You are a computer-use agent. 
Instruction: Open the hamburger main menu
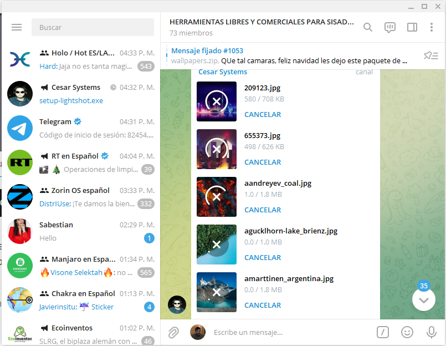17,27
